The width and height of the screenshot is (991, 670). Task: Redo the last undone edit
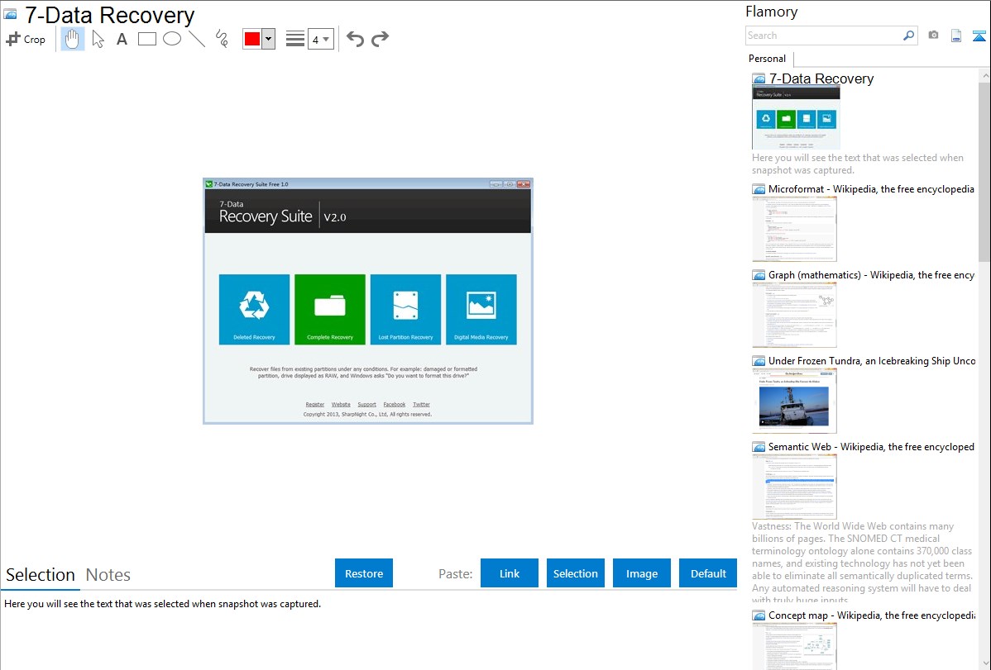click(x=381, y=39)
